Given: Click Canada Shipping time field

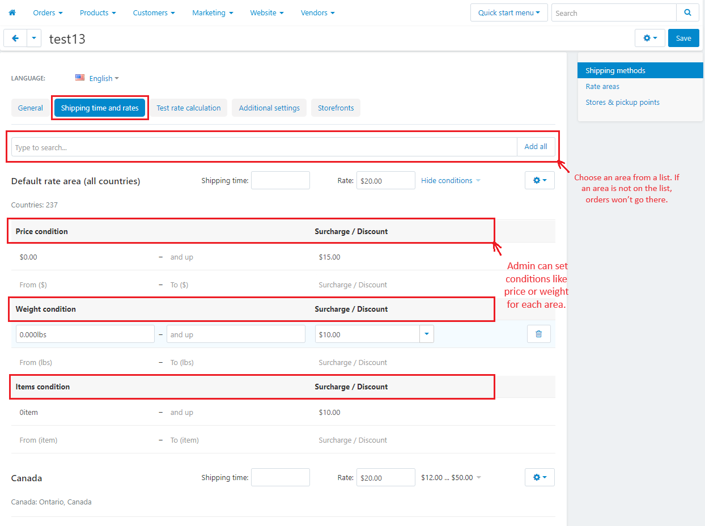Looking at the screenshot, I should pyautogui.click(x=281, y=477).
